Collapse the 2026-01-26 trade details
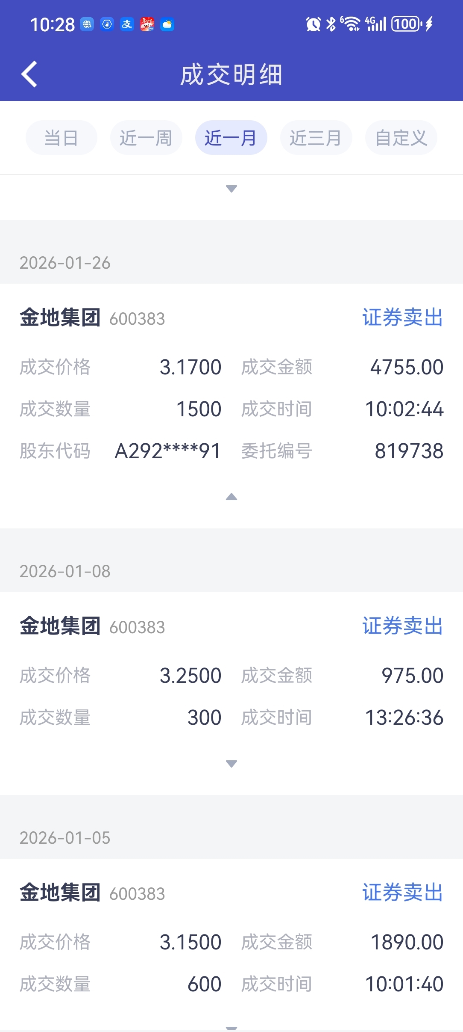The width and height of the screenshot is (463, 1032). click(x=231, y=497)
